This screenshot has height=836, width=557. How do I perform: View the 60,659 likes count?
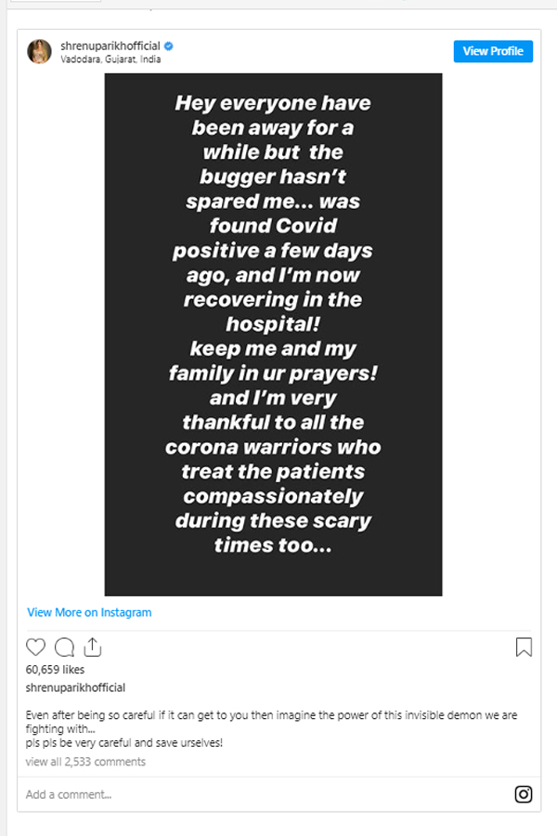click(x=55, y=669)
